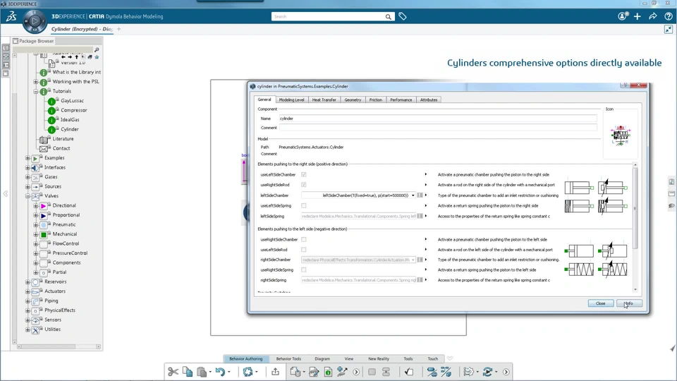Open the GayLussac tutorial item
The height and width of the screenshot is (381, 677).
click(x=72, y=101)
